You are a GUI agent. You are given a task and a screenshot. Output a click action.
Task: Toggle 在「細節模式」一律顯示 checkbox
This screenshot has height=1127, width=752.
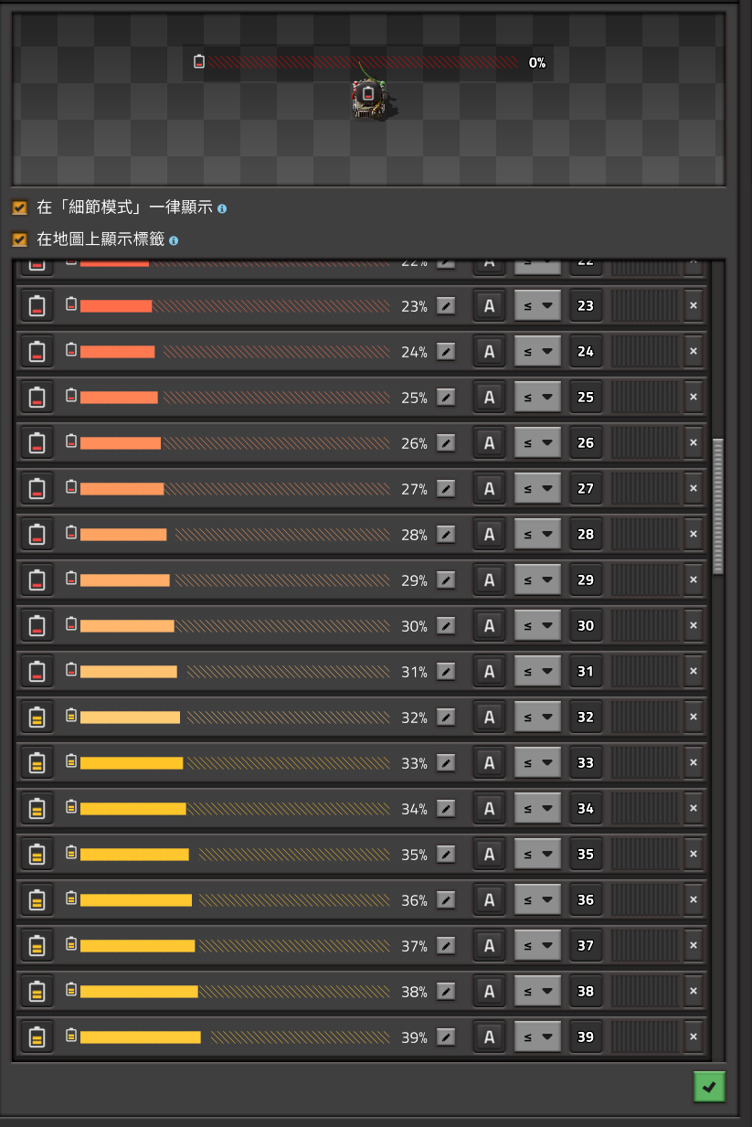click(x=19, y=207)
